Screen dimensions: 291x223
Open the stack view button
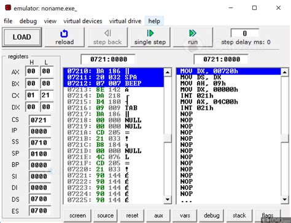click(x=239, y=216)
